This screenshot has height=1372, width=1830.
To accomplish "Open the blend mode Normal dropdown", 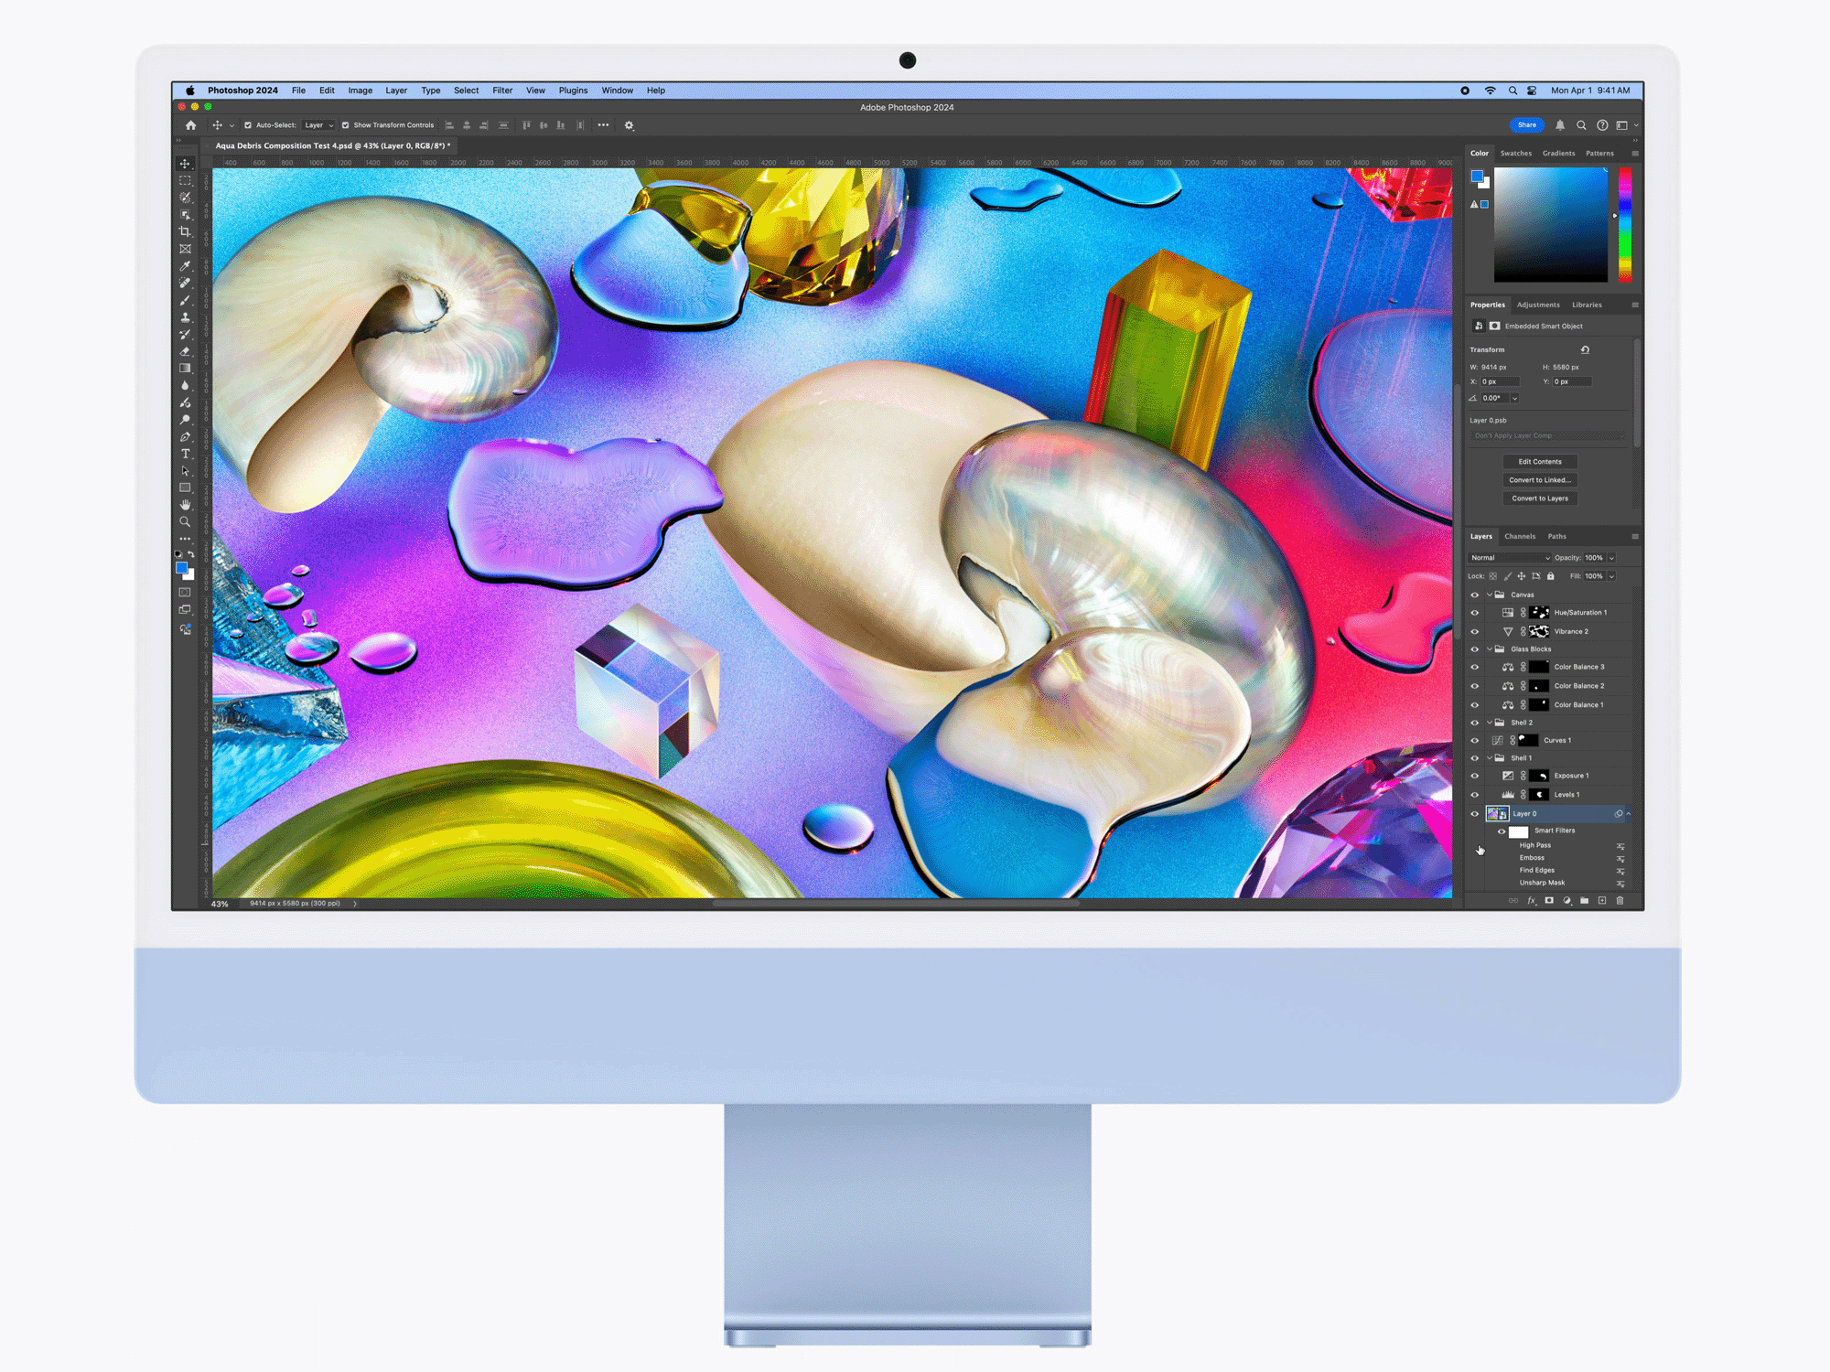I will coord(1510,558).
